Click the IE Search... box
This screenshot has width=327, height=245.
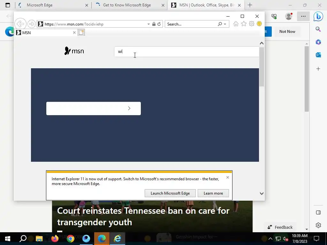click(191, 24)
